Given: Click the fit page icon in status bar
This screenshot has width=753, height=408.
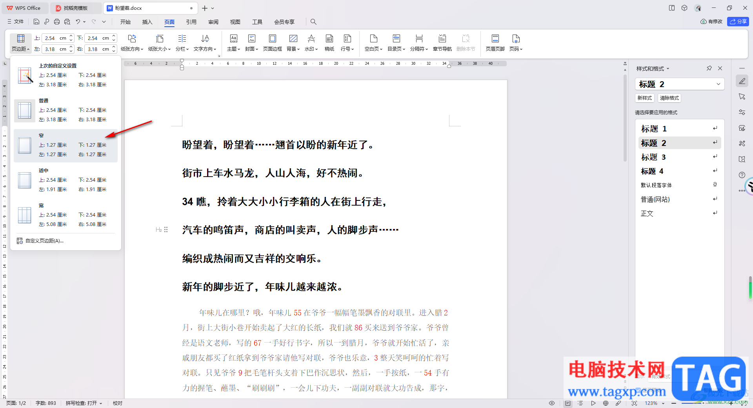Looking at the screenshot, I should (x=635, y=403).
